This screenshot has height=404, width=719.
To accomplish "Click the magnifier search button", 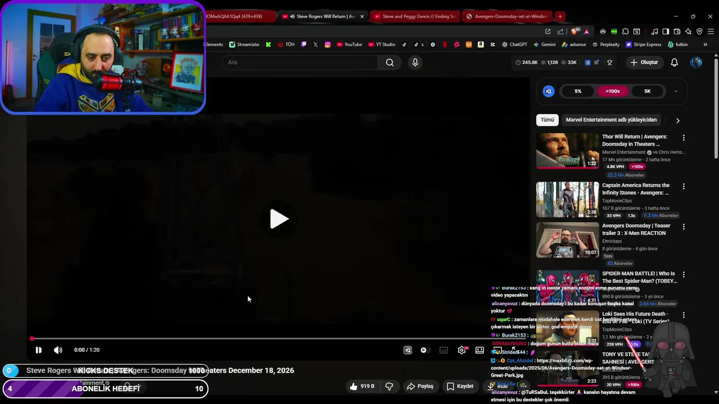I will pyautogui.click(x=390, y=62).
